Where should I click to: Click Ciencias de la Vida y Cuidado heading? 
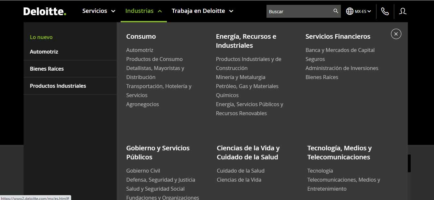[x=248, y=153]
